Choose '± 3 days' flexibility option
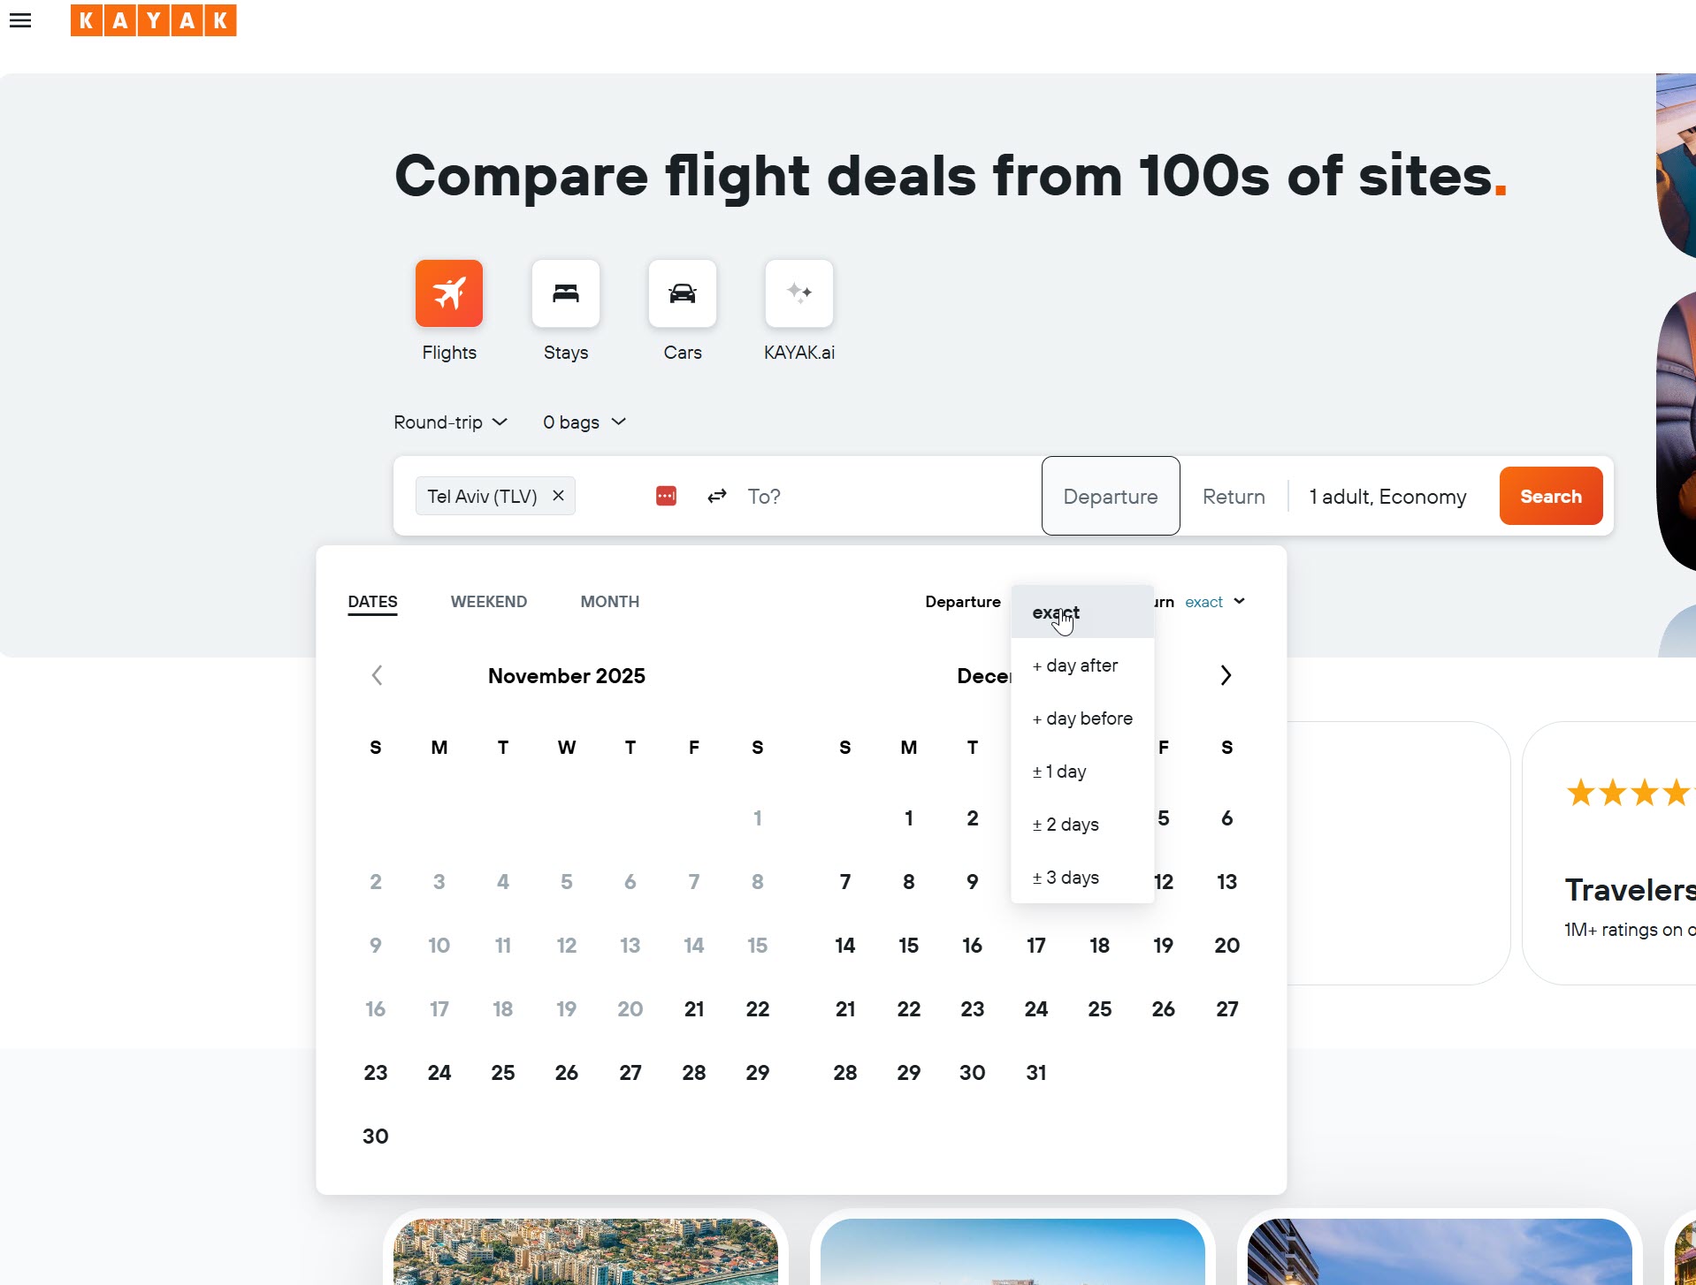 (x=1082, y=878)
